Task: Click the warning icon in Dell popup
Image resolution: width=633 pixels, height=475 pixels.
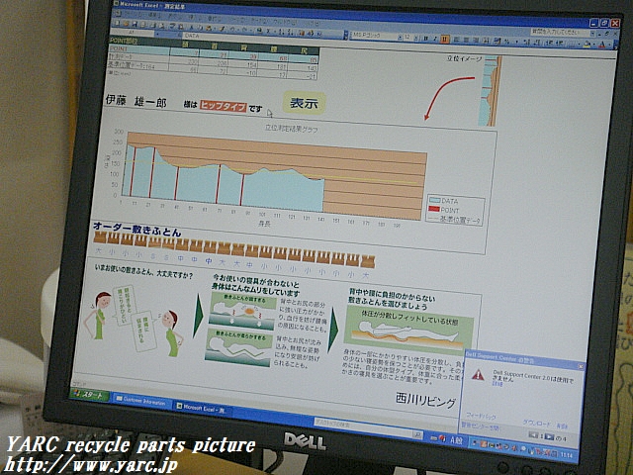Action: coord(478,376)
